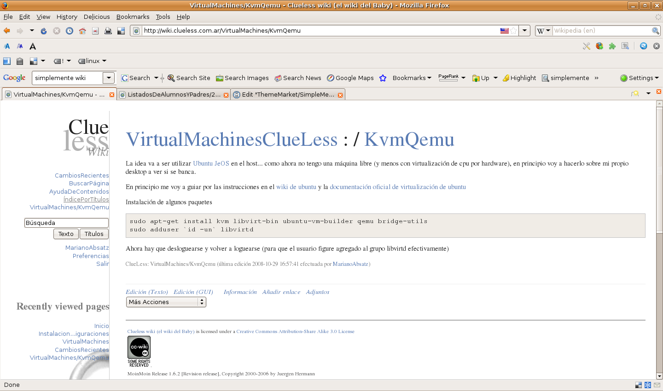Click the Titulos search button
The image size is (663, 391).
(x=94, y=234)
